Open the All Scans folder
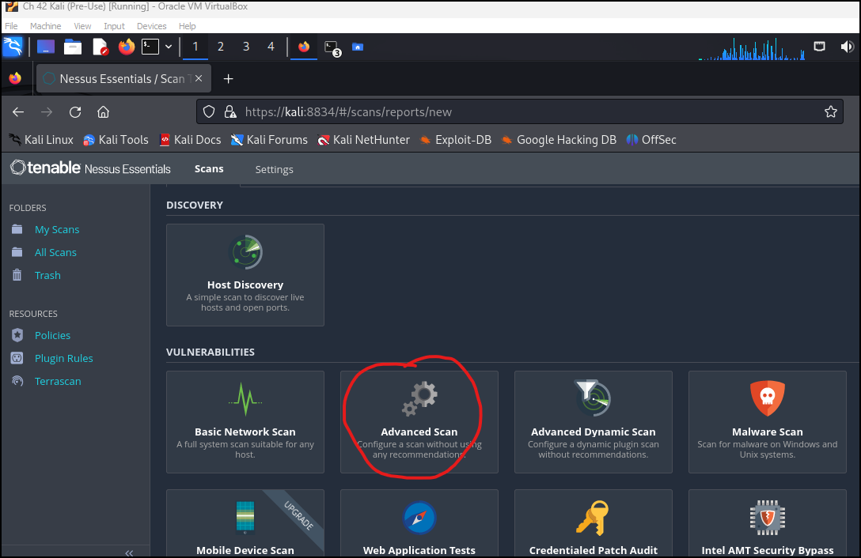This screenshot has width=861, height=558. pyautogui.click(x=55, y=252)
